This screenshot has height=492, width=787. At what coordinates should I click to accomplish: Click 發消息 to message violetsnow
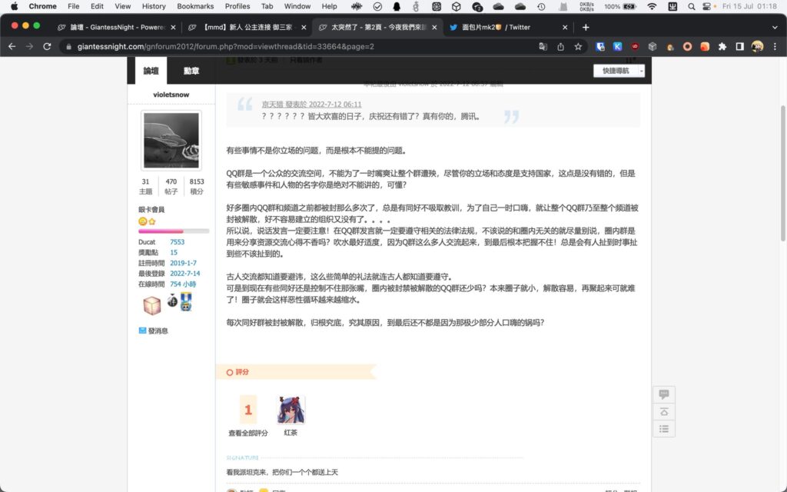(158, 331)
